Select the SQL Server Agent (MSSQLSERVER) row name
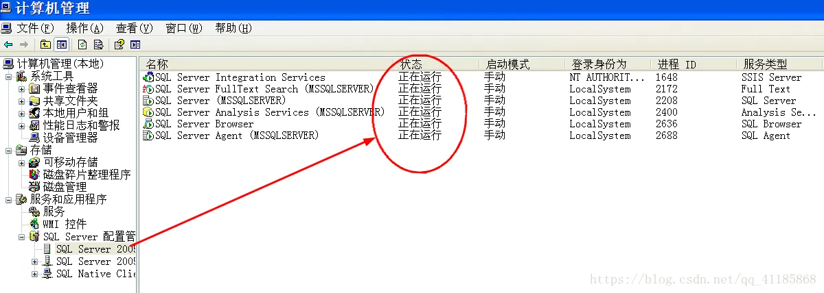The height and width of the screenshot is (293, 824). tap(237, 136)
